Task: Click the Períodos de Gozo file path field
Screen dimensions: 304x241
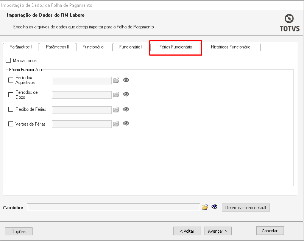Action: 82,95
